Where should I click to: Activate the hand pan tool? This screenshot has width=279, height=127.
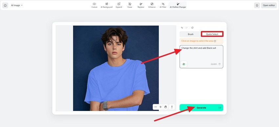click(165, 107)
